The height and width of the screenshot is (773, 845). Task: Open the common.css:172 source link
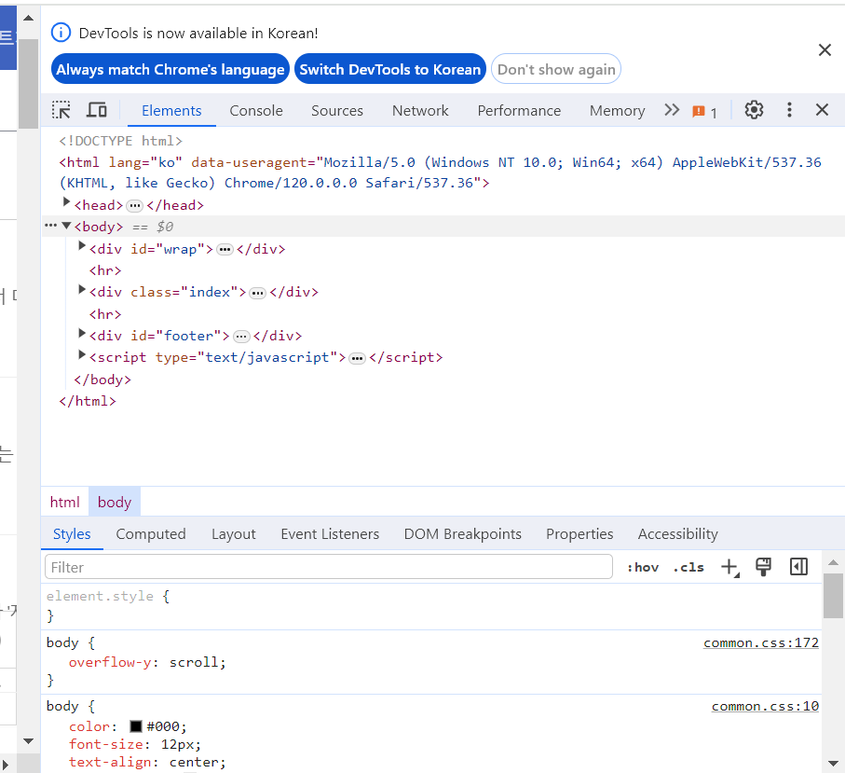point(761,643)
